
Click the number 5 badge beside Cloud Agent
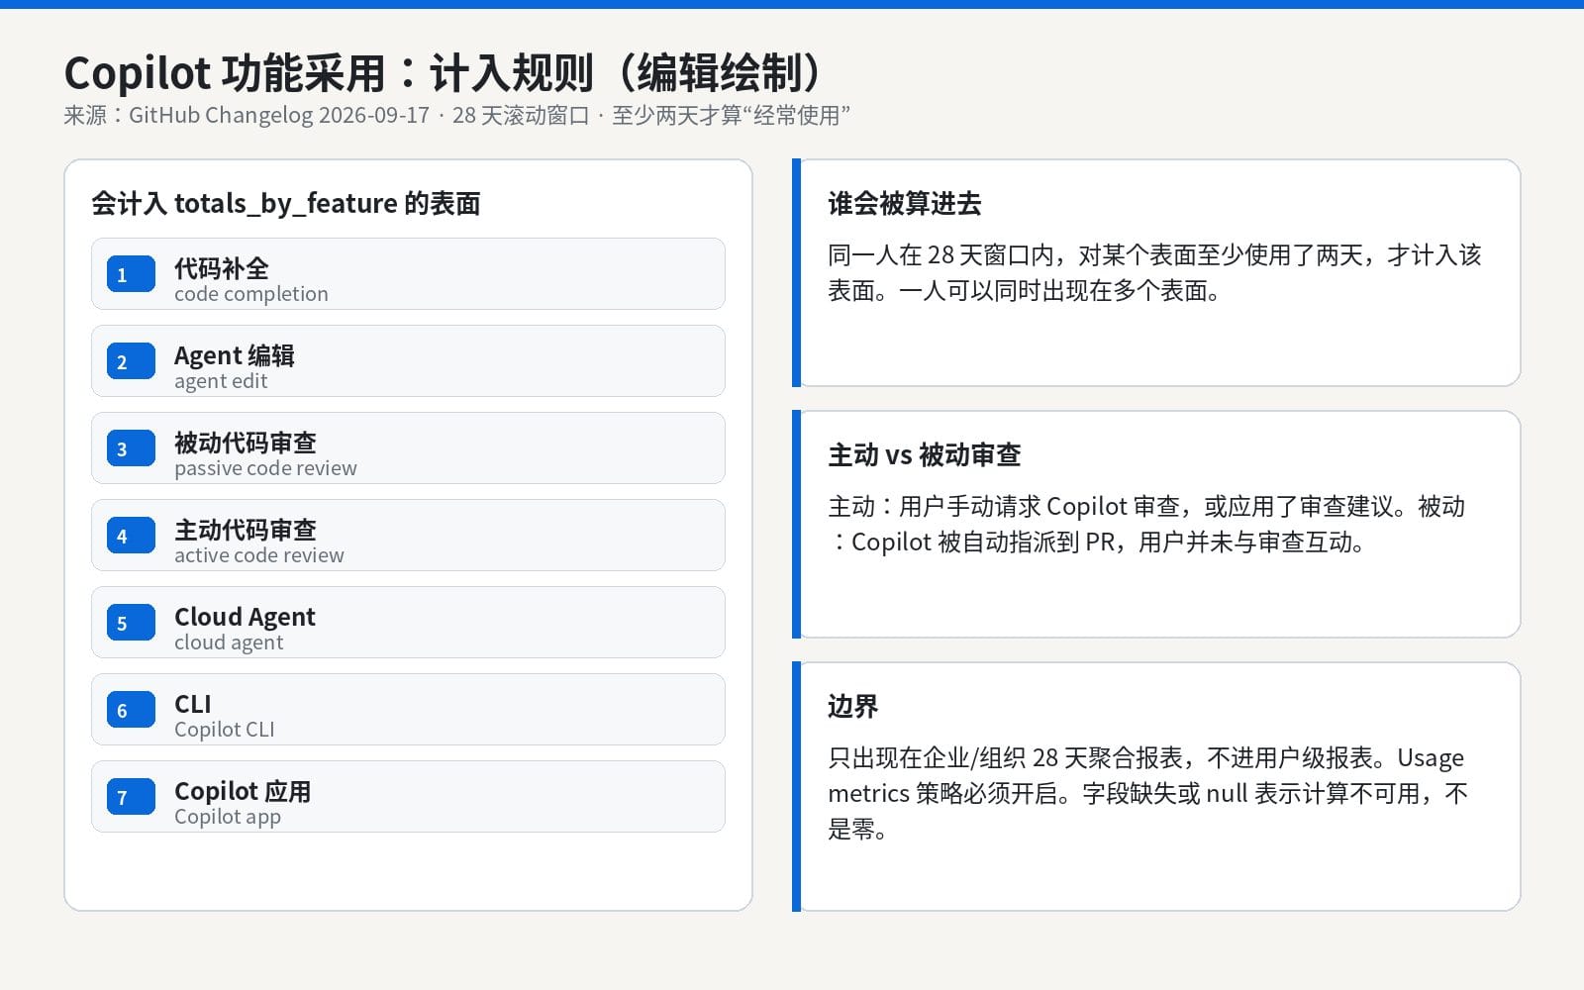pos(131,623)
